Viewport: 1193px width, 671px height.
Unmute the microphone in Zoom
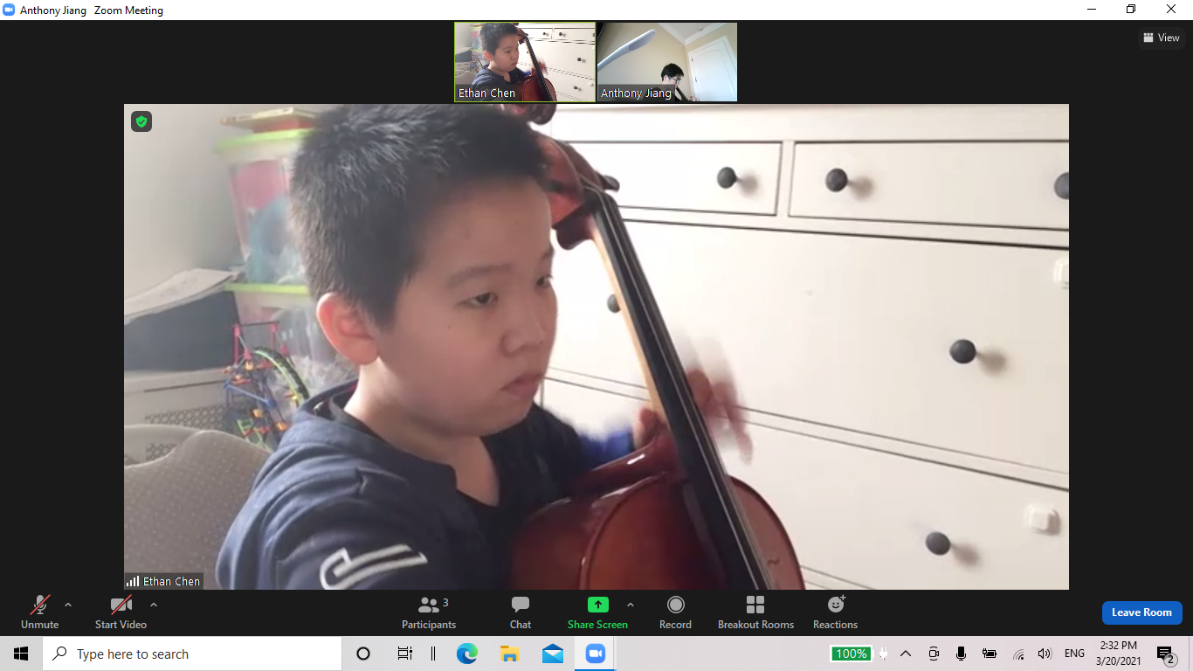(40, 612)
